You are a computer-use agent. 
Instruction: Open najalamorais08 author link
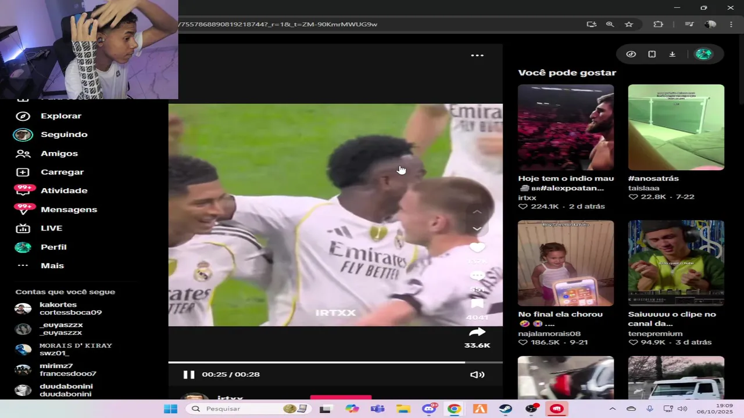pos(549,334)
